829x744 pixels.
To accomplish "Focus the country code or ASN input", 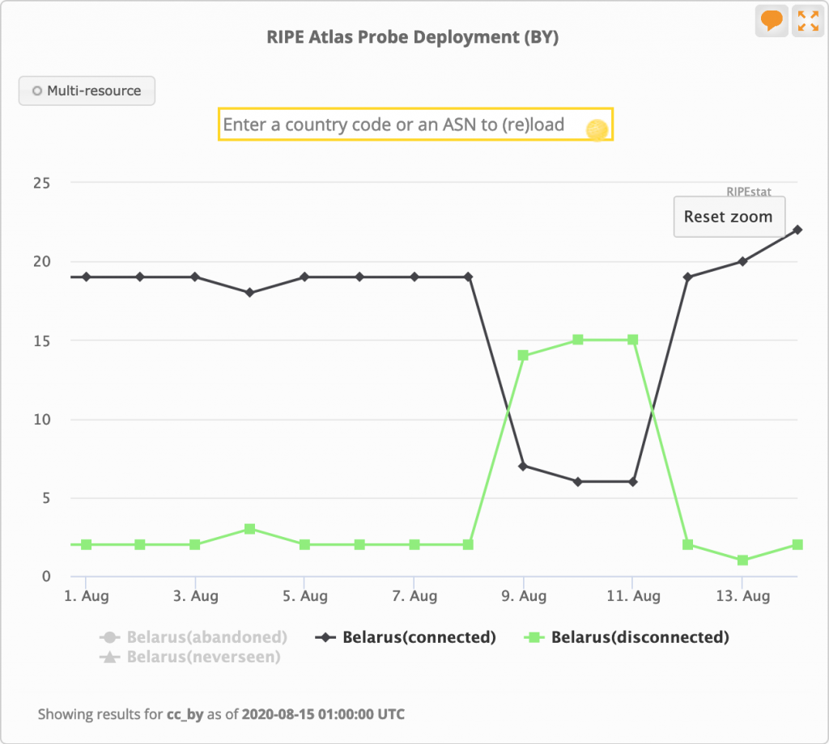I will click(x=415, y=125).
